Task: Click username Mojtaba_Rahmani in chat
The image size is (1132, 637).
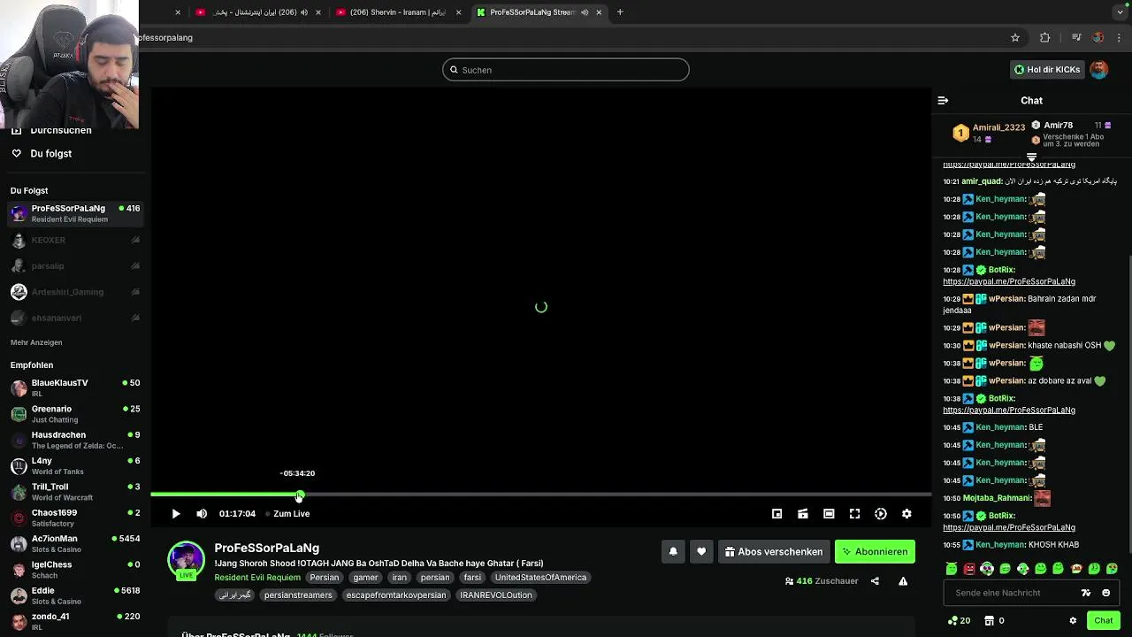Action: pyautogui.click(x=997, y=498)
